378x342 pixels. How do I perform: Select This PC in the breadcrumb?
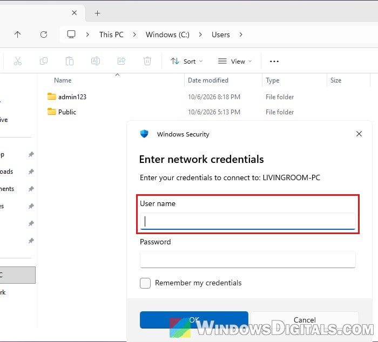point(111,35)
